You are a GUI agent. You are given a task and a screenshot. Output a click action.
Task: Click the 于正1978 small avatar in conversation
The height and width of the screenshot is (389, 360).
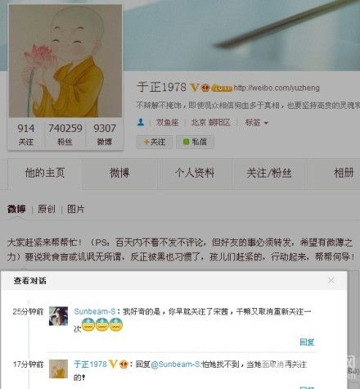58,369
